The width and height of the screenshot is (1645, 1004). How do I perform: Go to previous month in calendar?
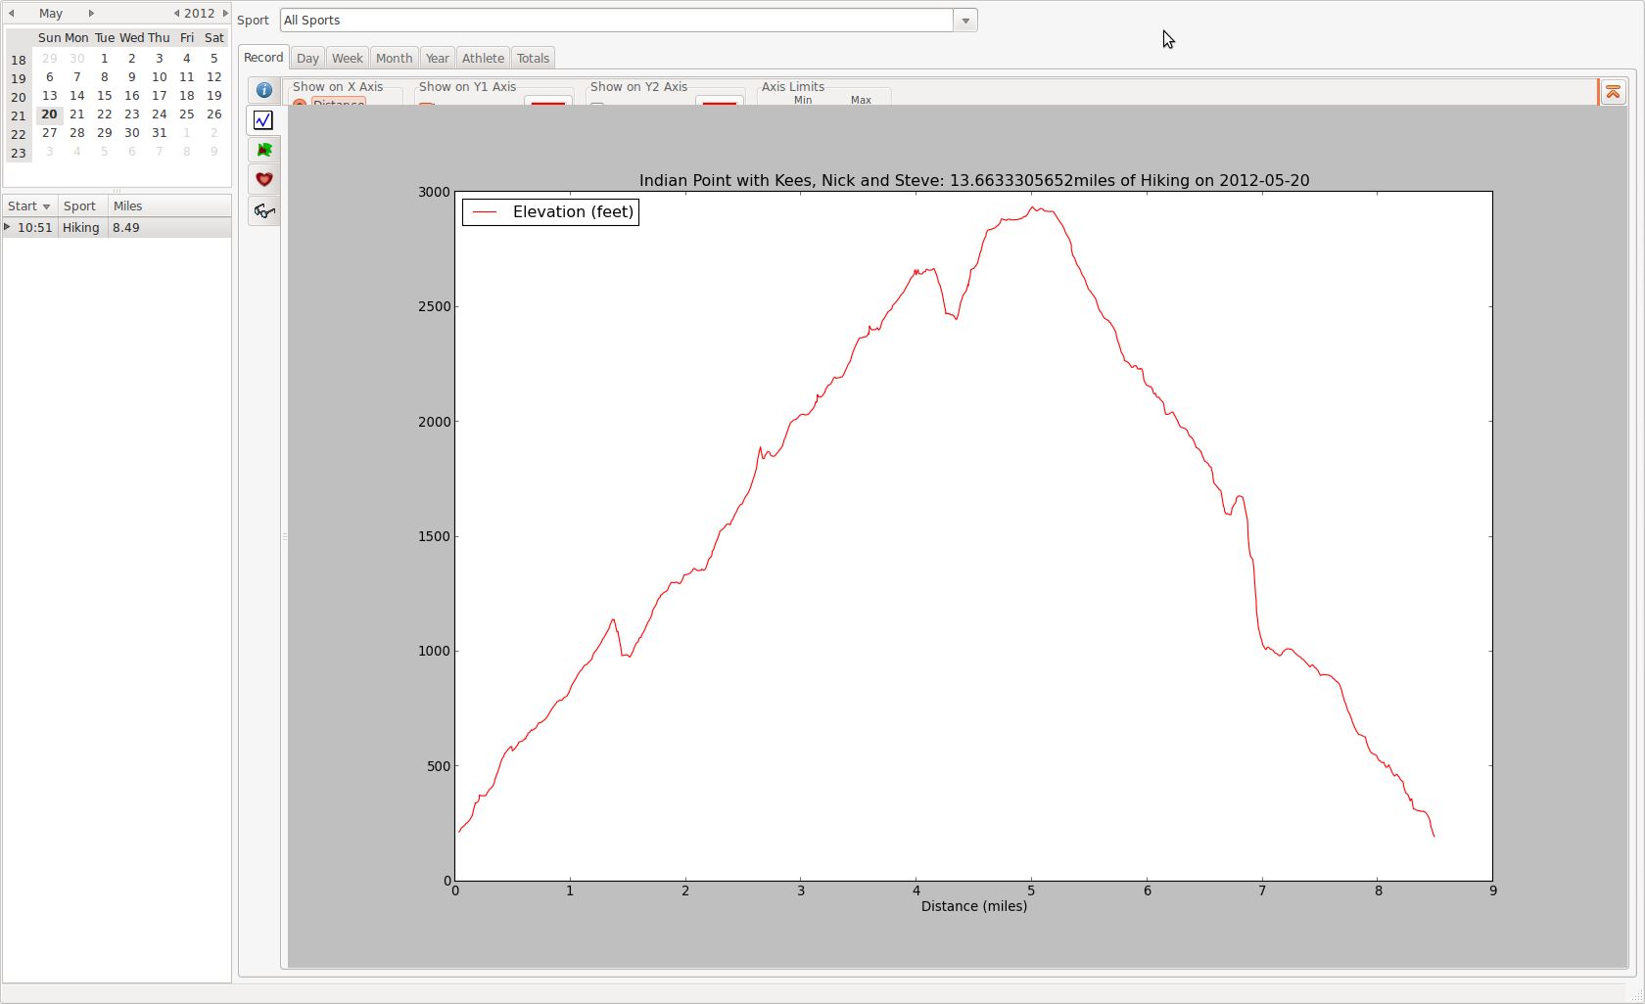click(12, 14)
